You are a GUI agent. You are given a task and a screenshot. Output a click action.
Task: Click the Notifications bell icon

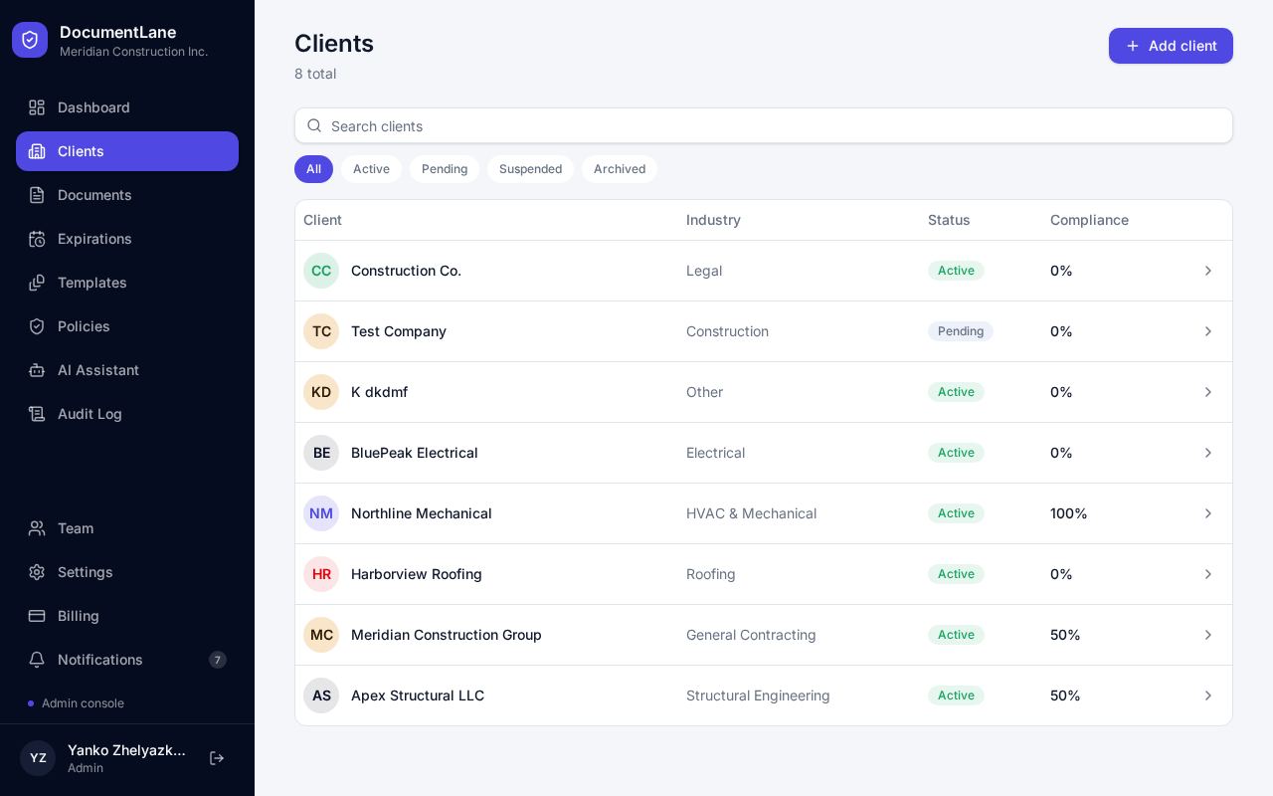pos(37,660)
